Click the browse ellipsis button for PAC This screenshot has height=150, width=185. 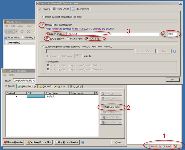(x=138, y=51)
